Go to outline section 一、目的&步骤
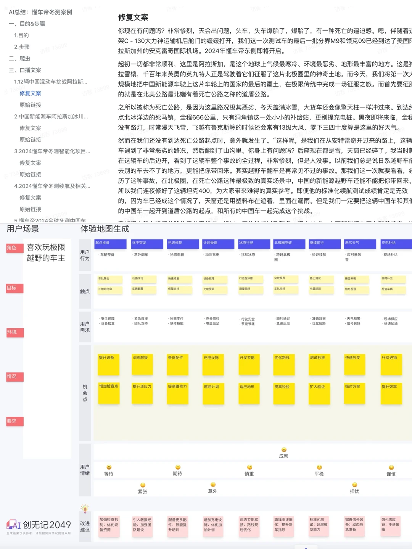Screen dimensions: 412x549 tap(27, 24)
